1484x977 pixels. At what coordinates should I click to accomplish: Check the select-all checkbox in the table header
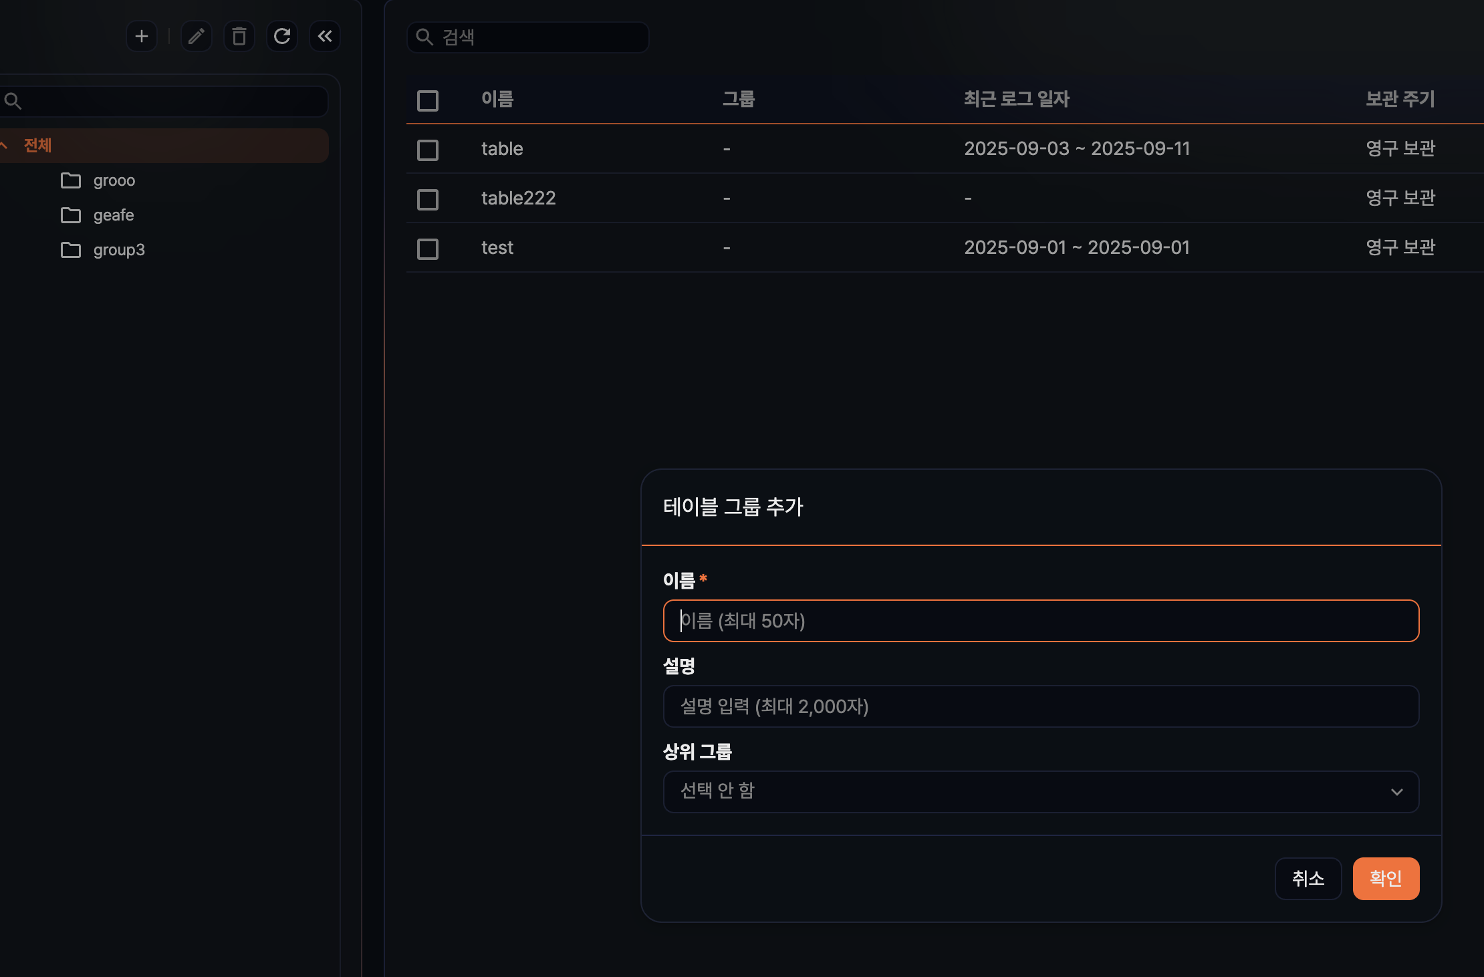pyautogui.click(x=427, y=100)
